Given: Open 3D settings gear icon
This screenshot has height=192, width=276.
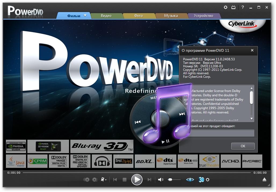Looking at the screenshot, I should click(208, 180).
